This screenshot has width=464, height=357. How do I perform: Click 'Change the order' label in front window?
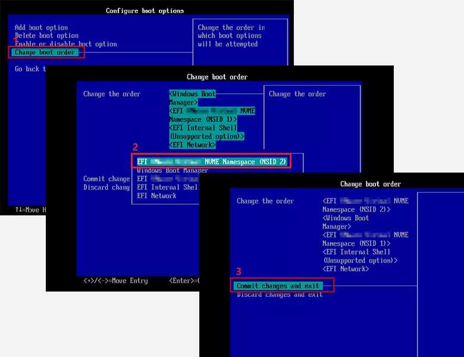pos(265,201)
